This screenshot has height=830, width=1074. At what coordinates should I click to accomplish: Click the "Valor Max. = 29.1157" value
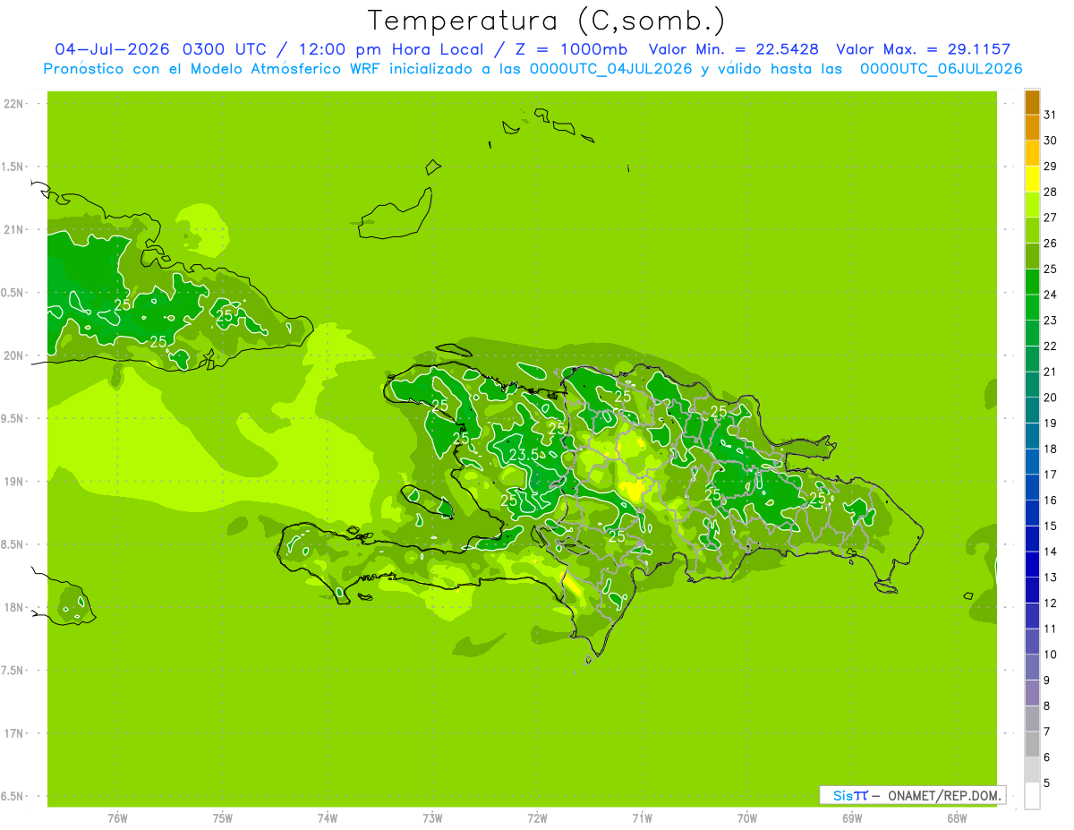point(925,49)
